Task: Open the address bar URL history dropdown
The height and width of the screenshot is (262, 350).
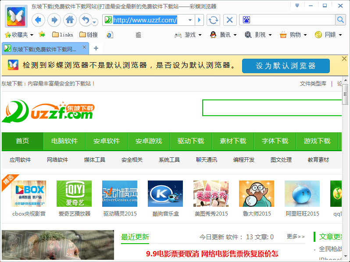Action: tap(190, 20)
